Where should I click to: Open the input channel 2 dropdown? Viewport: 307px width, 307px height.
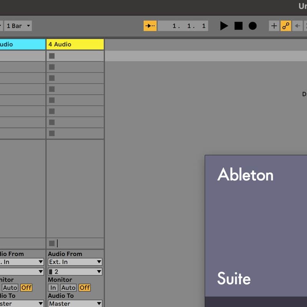[x=74, y=271]
